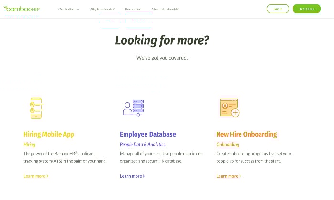Click the Try It Free button
Viewport: 334px width, 200px height.
[307, 9]
